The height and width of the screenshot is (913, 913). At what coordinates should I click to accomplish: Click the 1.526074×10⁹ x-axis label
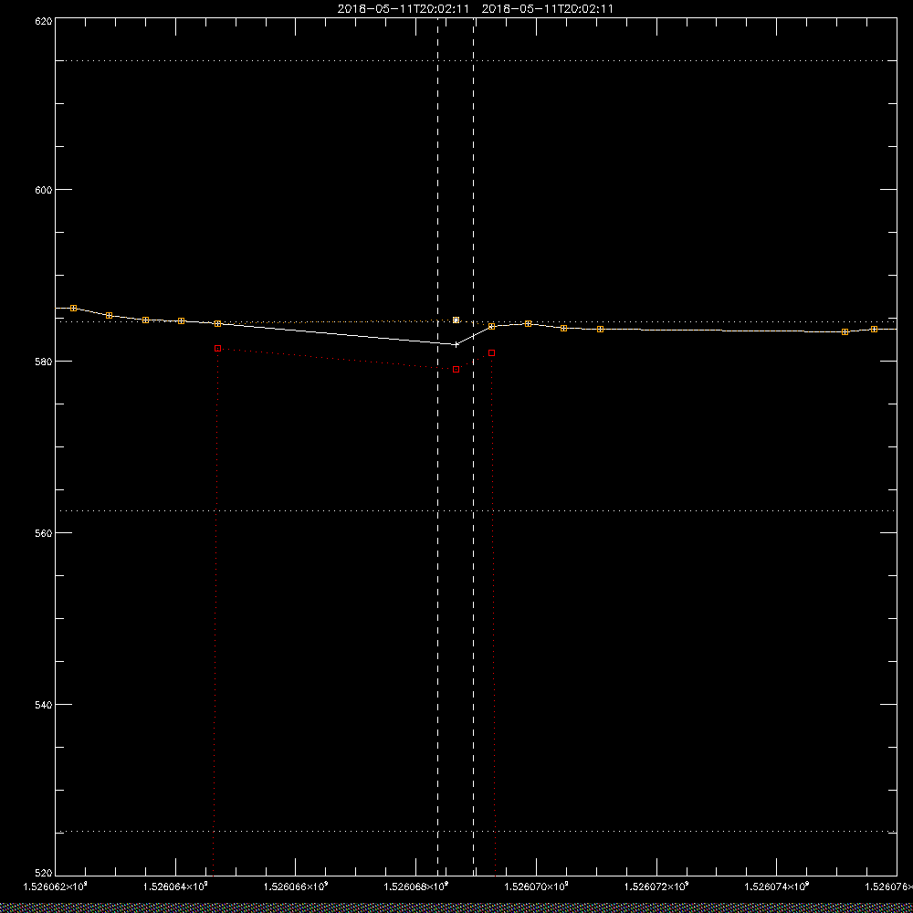click(x=777, y=887)
